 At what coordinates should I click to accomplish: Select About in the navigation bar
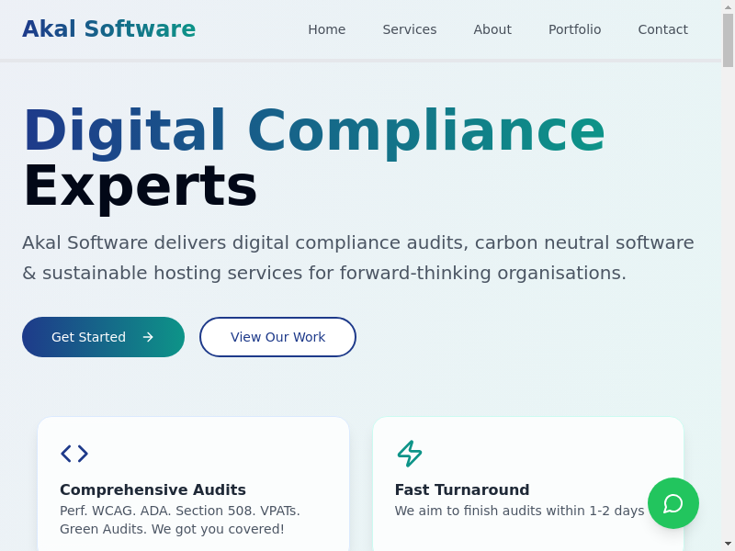(492, 29)
